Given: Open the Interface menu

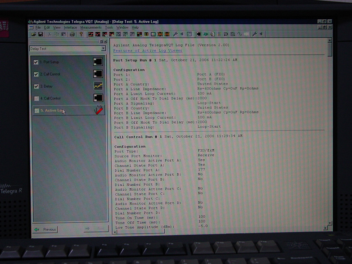Looking at the screenshot, I should (70, 27).
